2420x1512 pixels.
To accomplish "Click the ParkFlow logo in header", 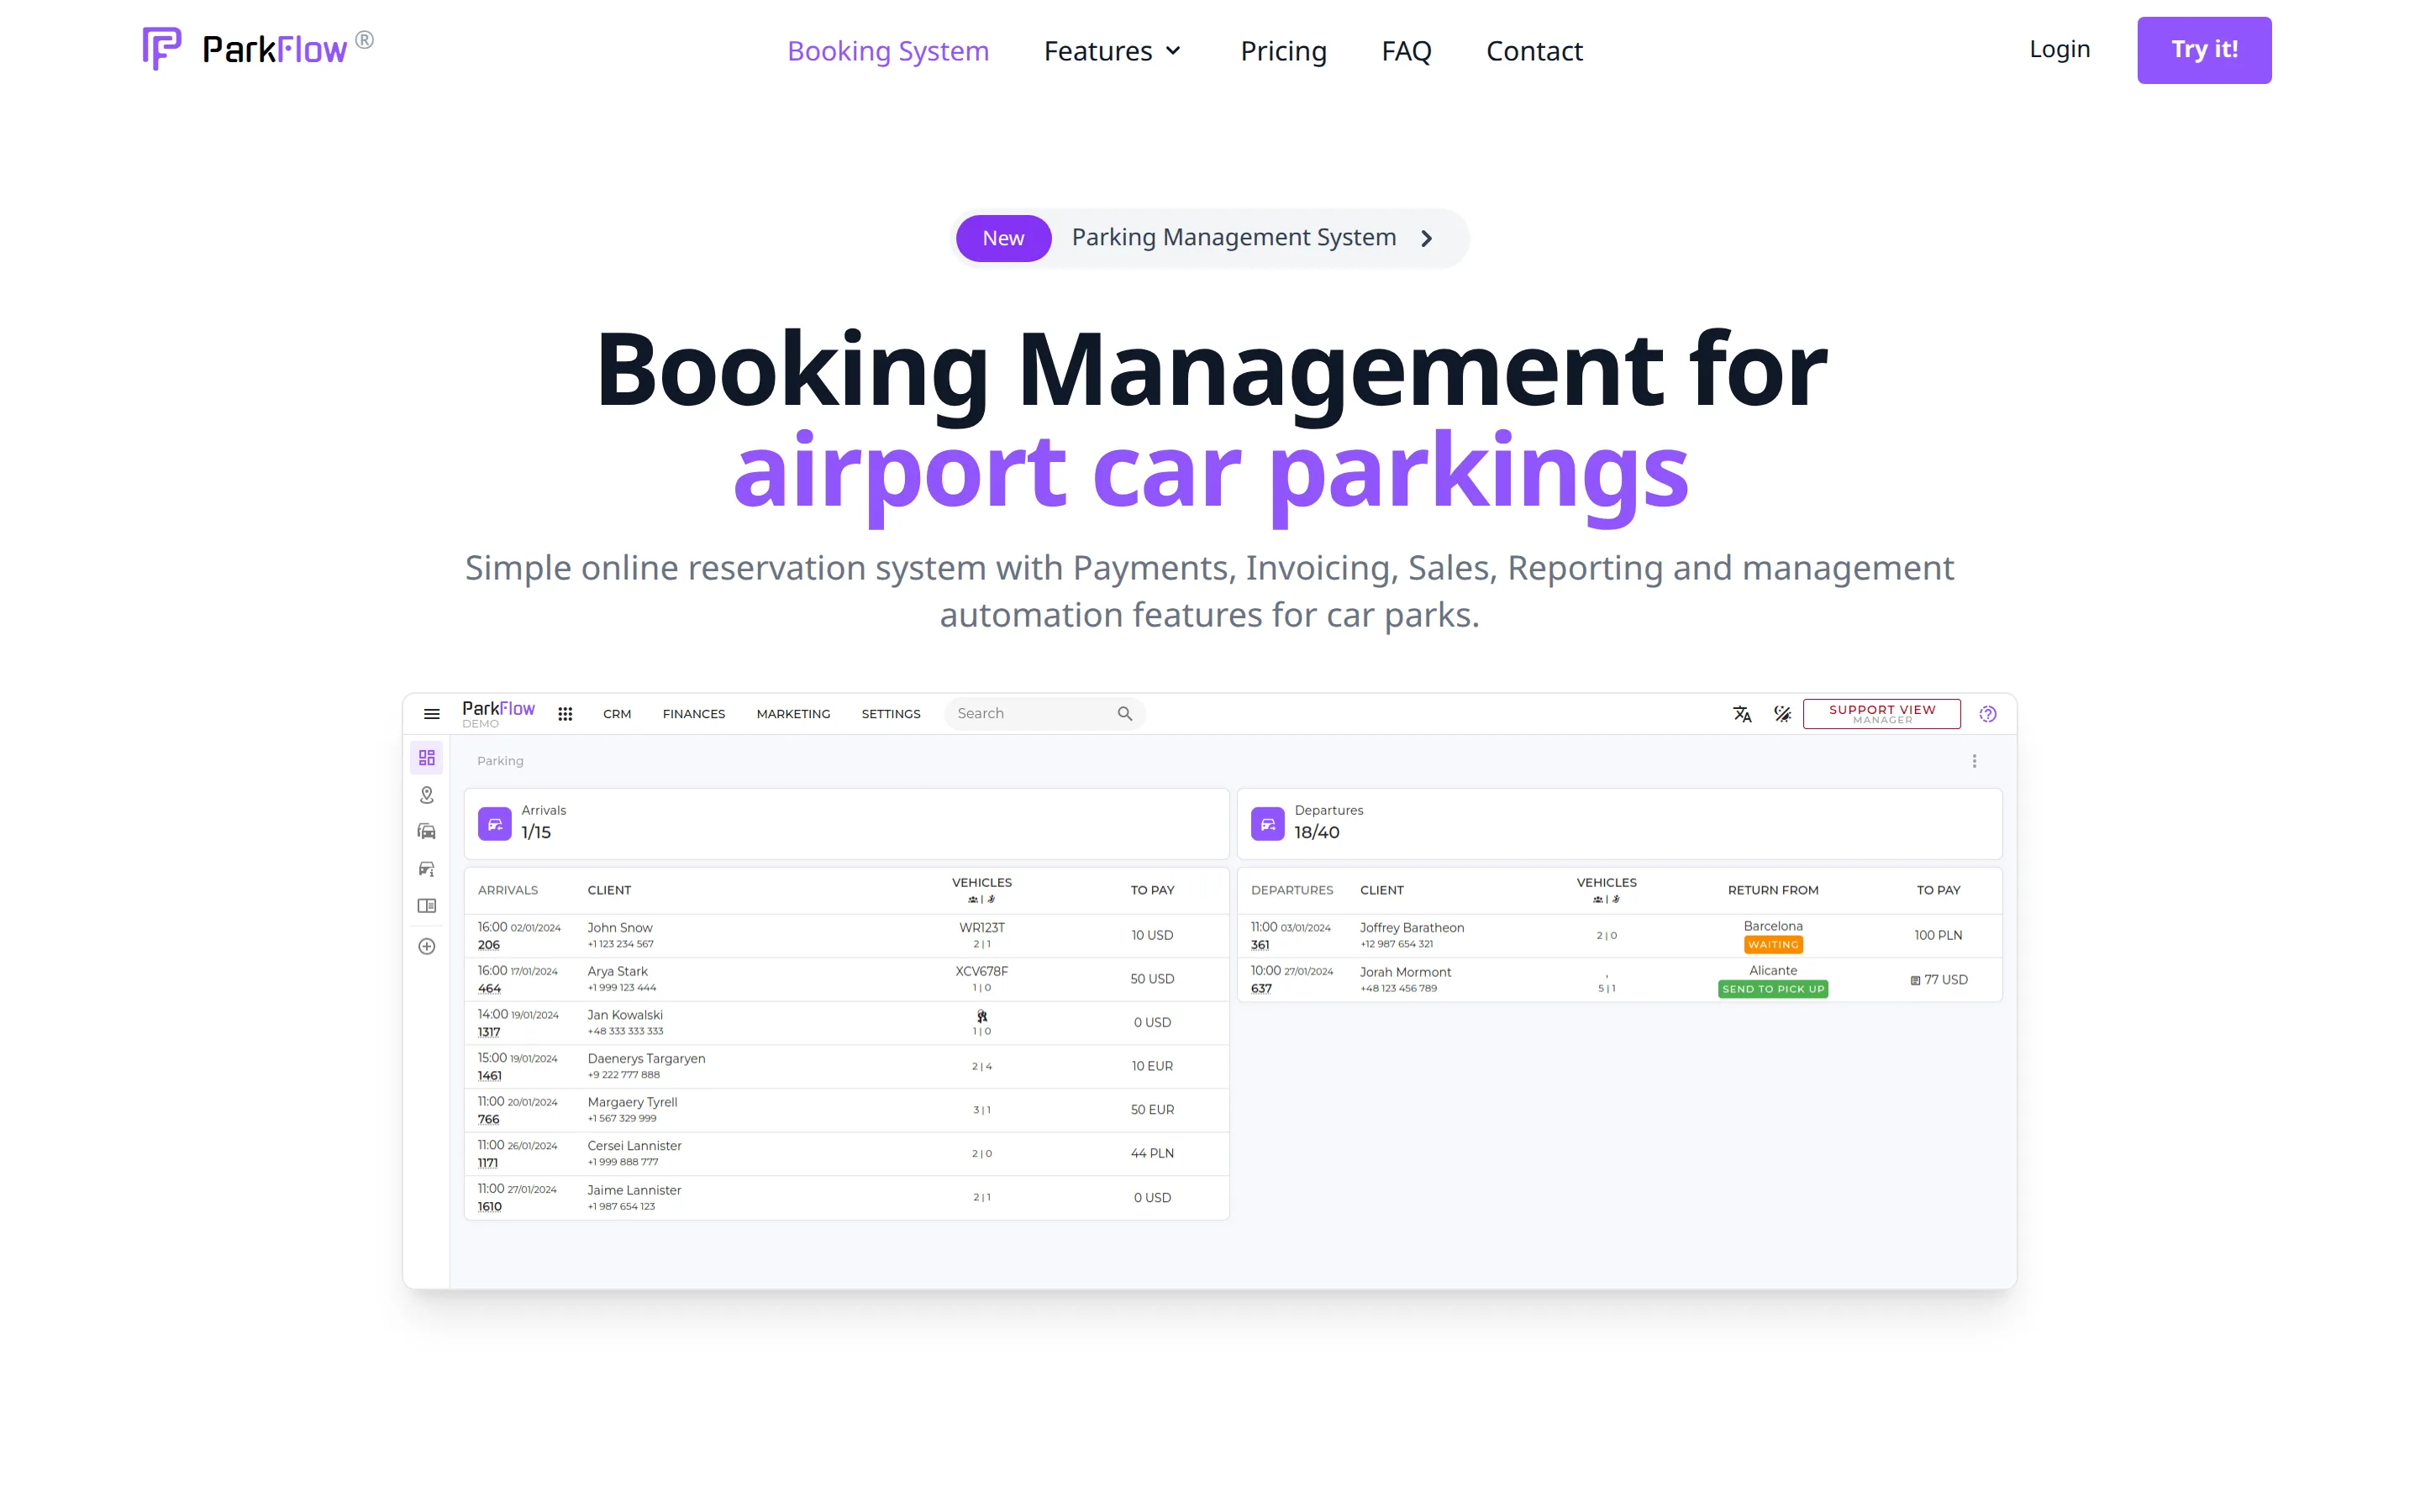I will pos(258,48).
